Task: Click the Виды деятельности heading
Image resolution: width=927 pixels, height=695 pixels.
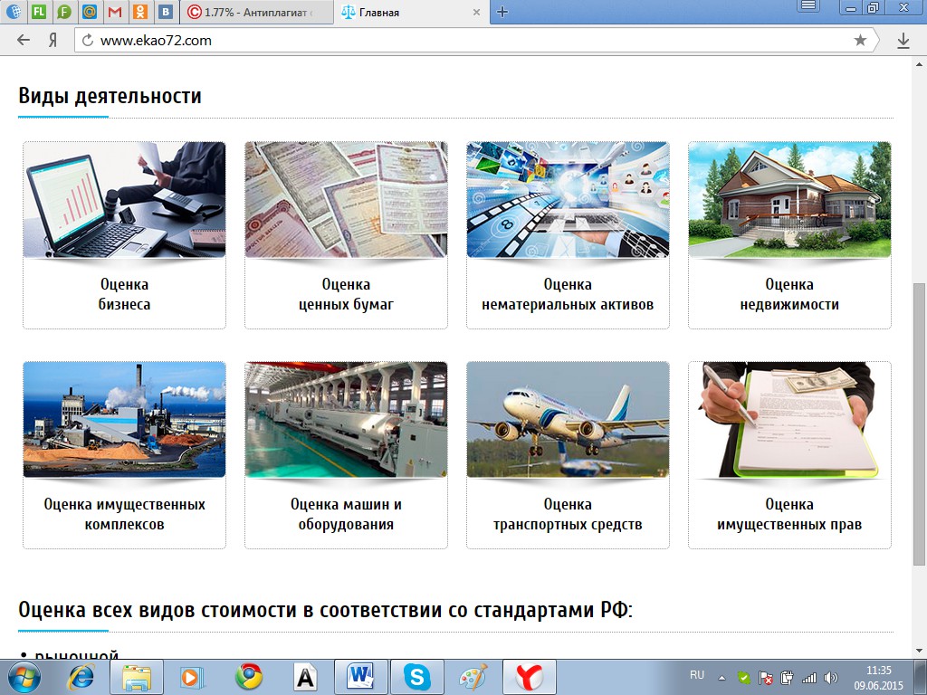Action: [x=110, y=96]
